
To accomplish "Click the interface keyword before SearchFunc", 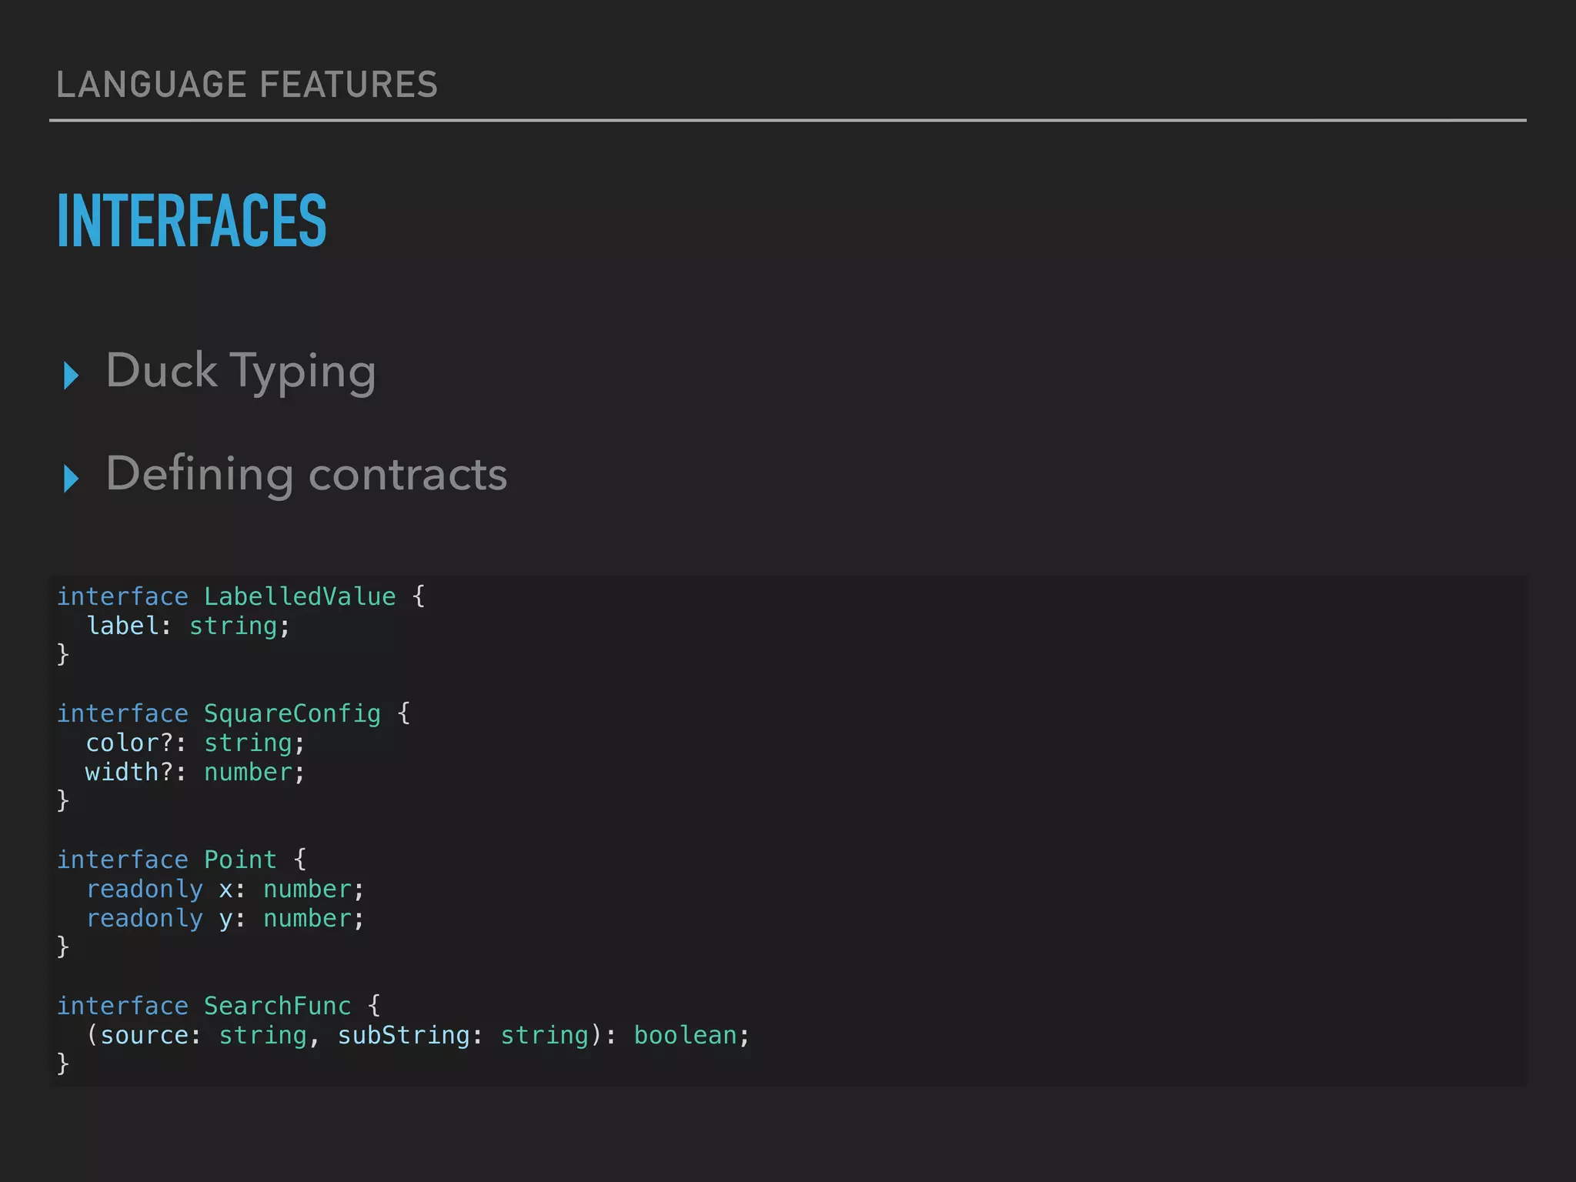I will (x=122, y=1006).
